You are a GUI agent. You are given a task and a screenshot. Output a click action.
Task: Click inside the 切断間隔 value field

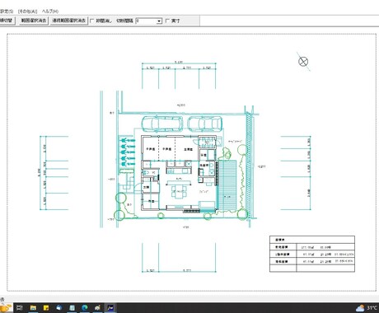coord(147,21)
